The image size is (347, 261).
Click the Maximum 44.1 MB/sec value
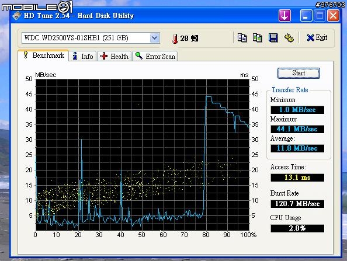pyautogui.click(x=297, y=129)
